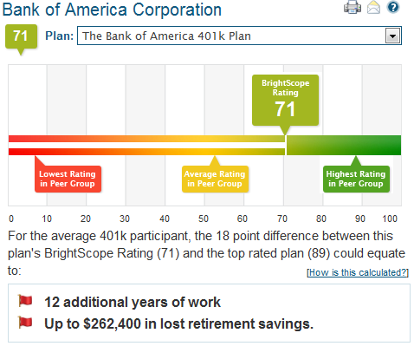
Task: Click the $262,400 lost retirement savings text
Action: [x=178, y=323]
